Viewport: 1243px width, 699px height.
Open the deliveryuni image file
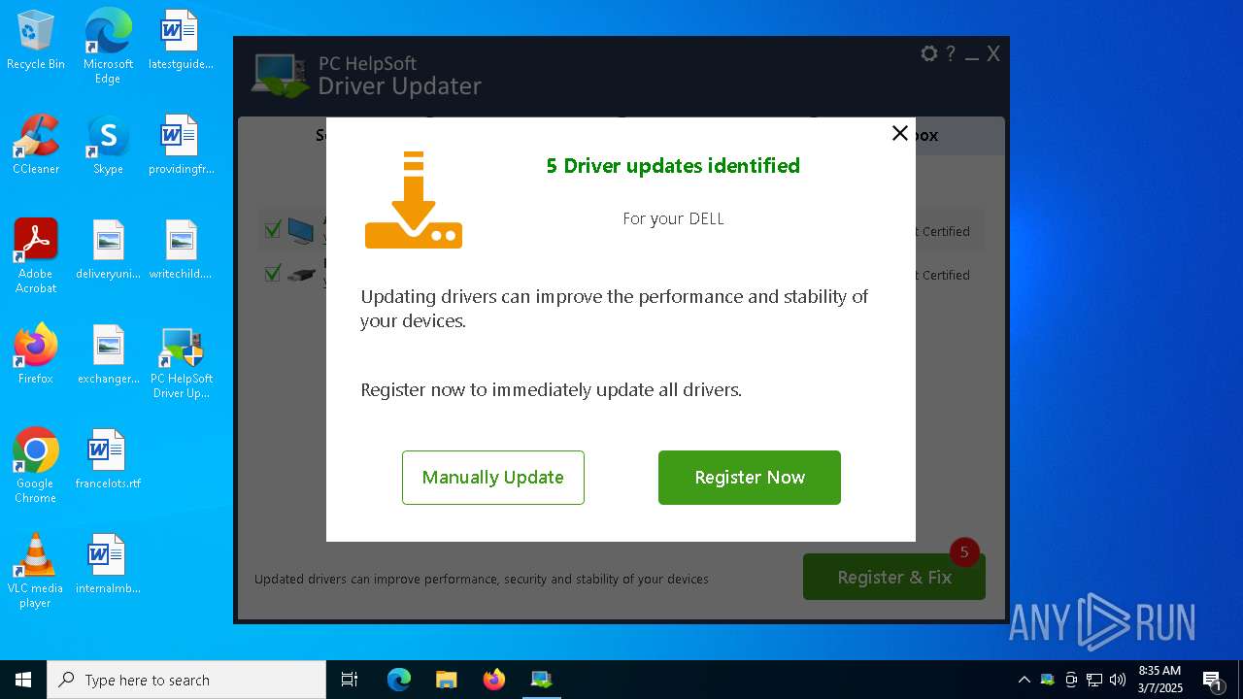pos(108,250)
